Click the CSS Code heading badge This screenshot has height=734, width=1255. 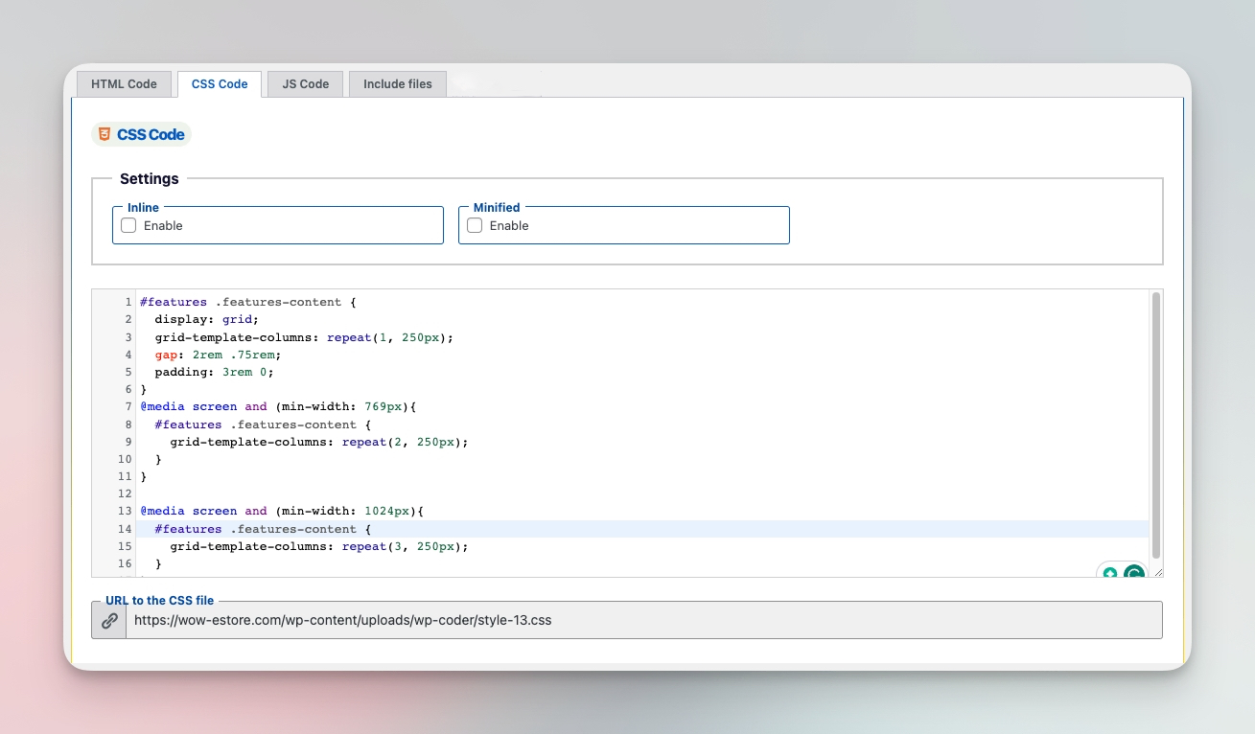pos(141,134)
